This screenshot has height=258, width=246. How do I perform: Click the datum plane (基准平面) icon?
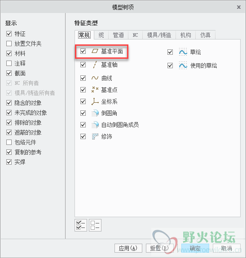95,51
